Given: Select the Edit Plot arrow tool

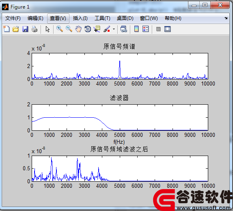Looking at the screenshot, I should [x=47, y=29].
